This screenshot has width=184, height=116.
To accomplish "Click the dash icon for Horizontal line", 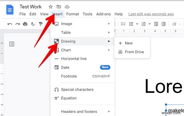I will pos(56,59).
